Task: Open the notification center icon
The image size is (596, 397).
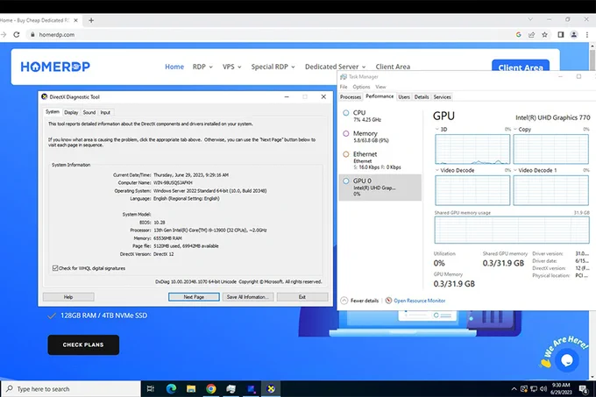Action: [x=583, y=388]
